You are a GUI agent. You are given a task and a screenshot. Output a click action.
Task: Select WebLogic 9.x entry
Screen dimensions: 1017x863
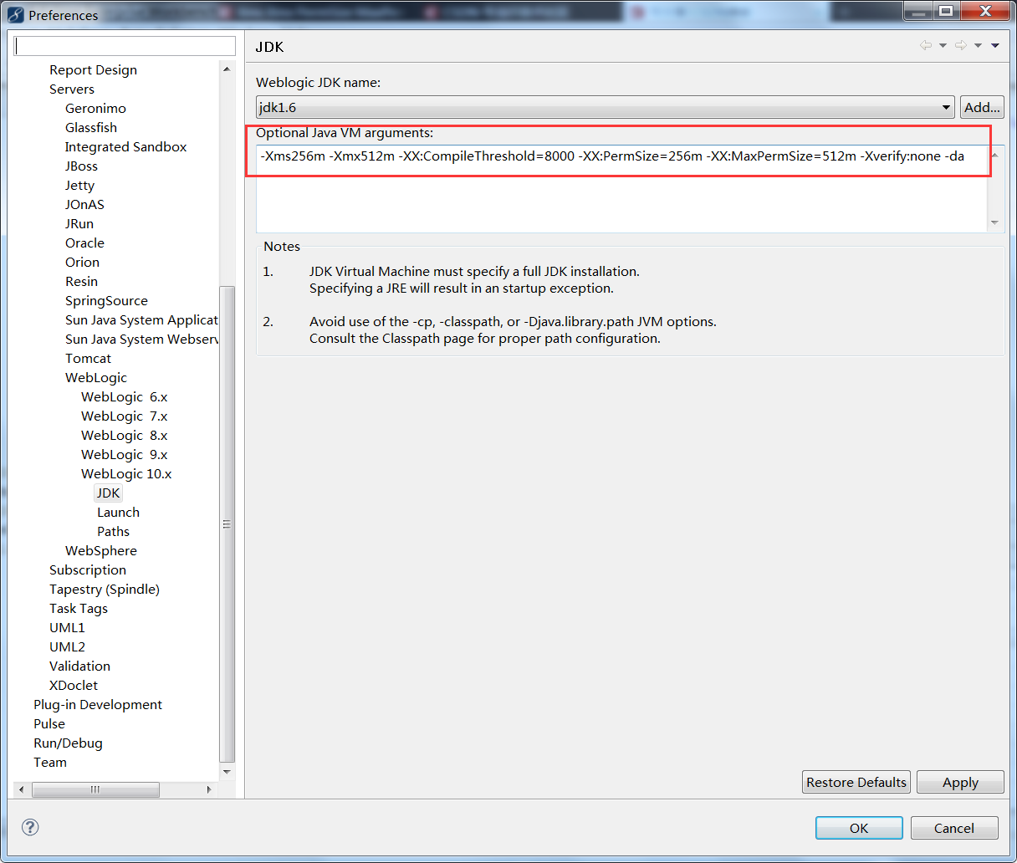point(124,455)
